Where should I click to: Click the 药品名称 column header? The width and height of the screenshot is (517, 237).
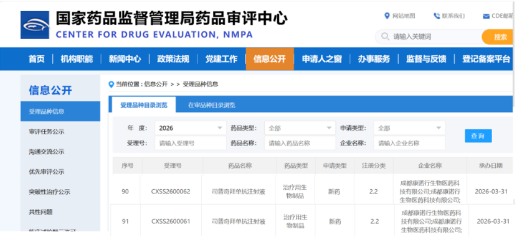pyautogui.click(x=240, y=165)
